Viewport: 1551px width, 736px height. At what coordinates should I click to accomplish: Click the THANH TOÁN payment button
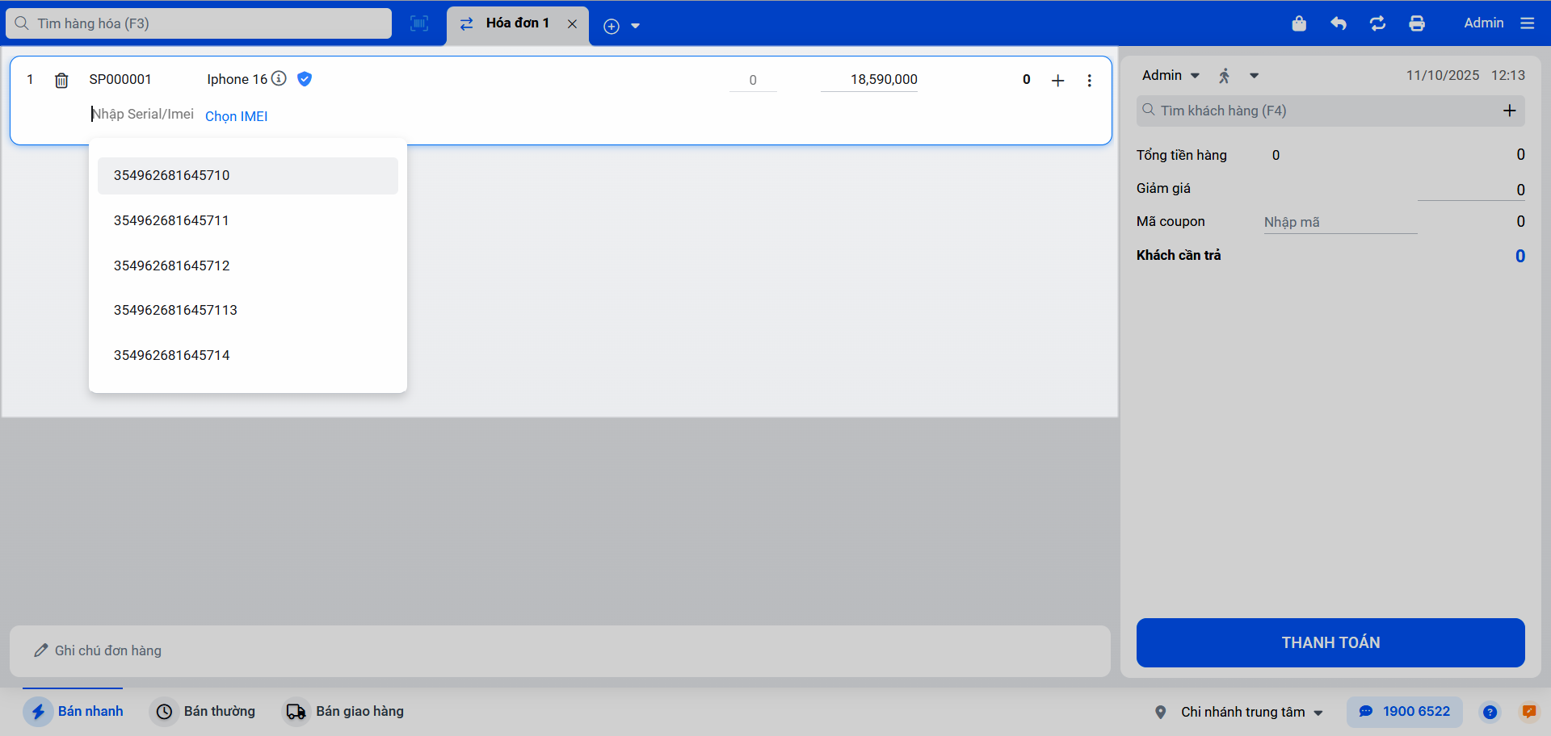tap(1330, 642)
